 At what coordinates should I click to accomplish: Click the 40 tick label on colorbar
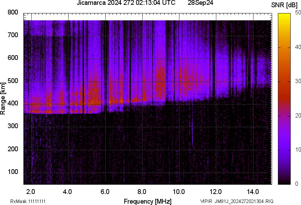298,48
